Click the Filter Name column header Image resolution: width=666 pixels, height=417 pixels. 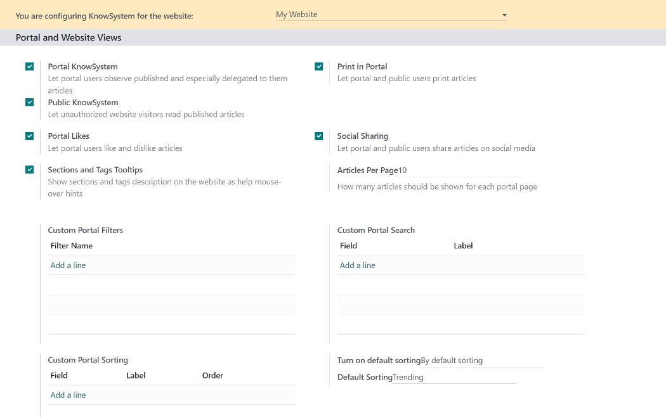coord(71,246)
